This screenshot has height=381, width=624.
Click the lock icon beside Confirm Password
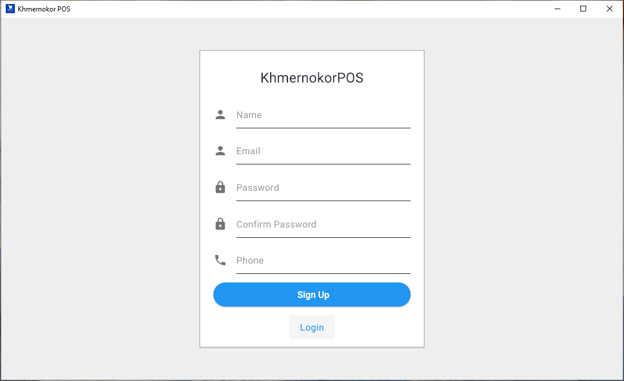pos(220,224)
